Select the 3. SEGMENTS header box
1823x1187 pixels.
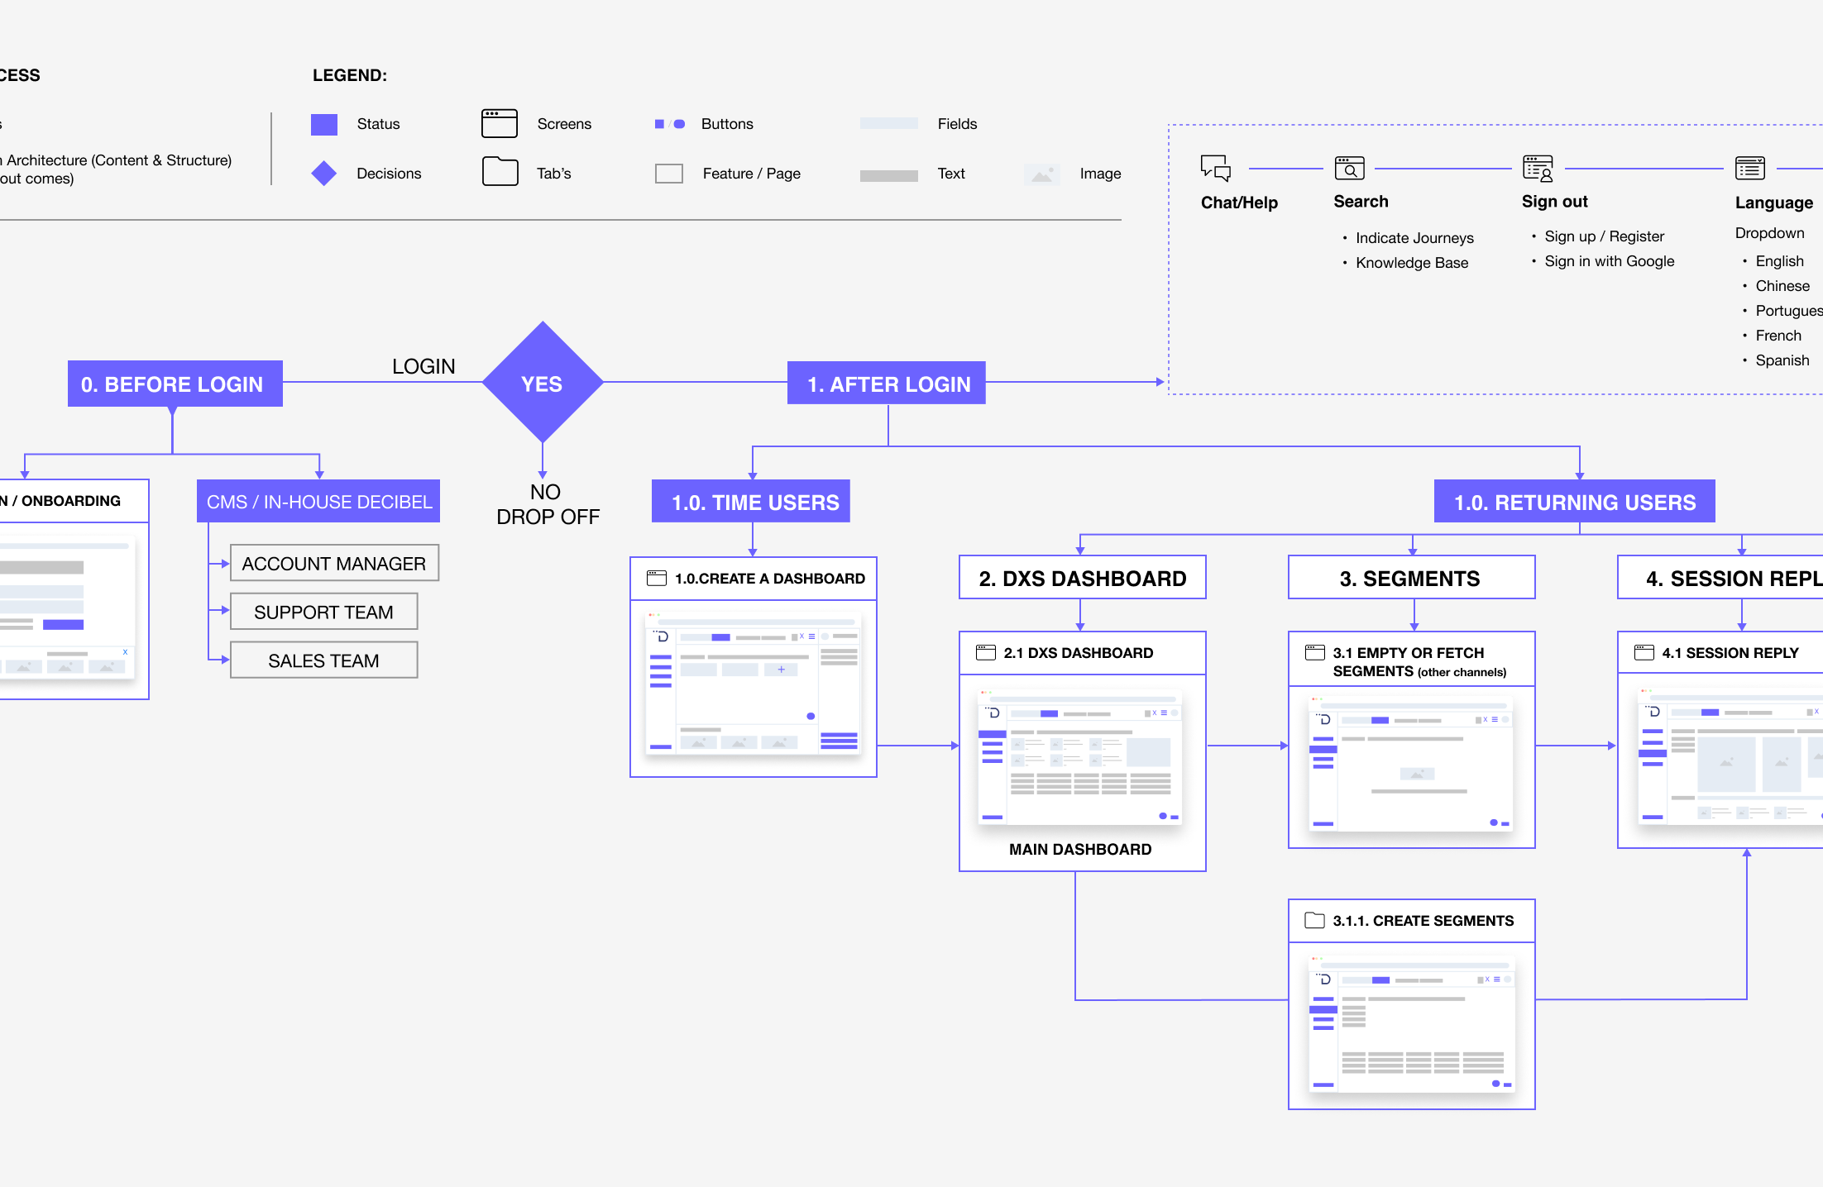(1411, 578)
